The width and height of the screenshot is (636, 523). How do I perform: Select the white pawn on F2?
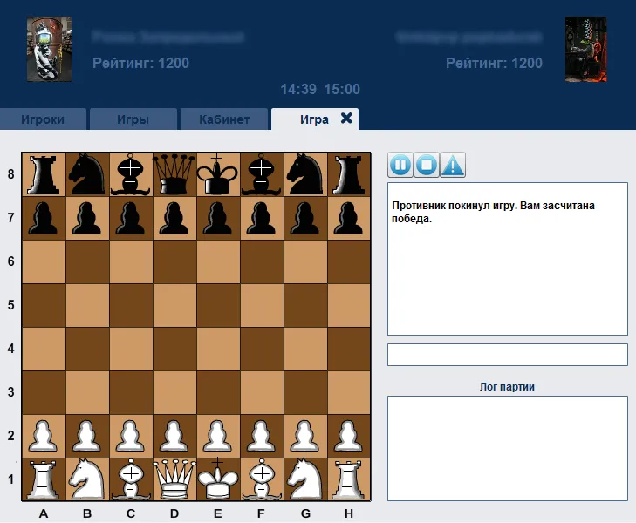point(262,436)
